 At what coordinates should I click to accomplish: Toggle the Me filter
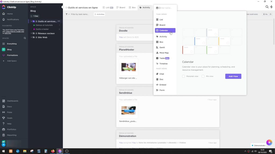click(265, 14)
